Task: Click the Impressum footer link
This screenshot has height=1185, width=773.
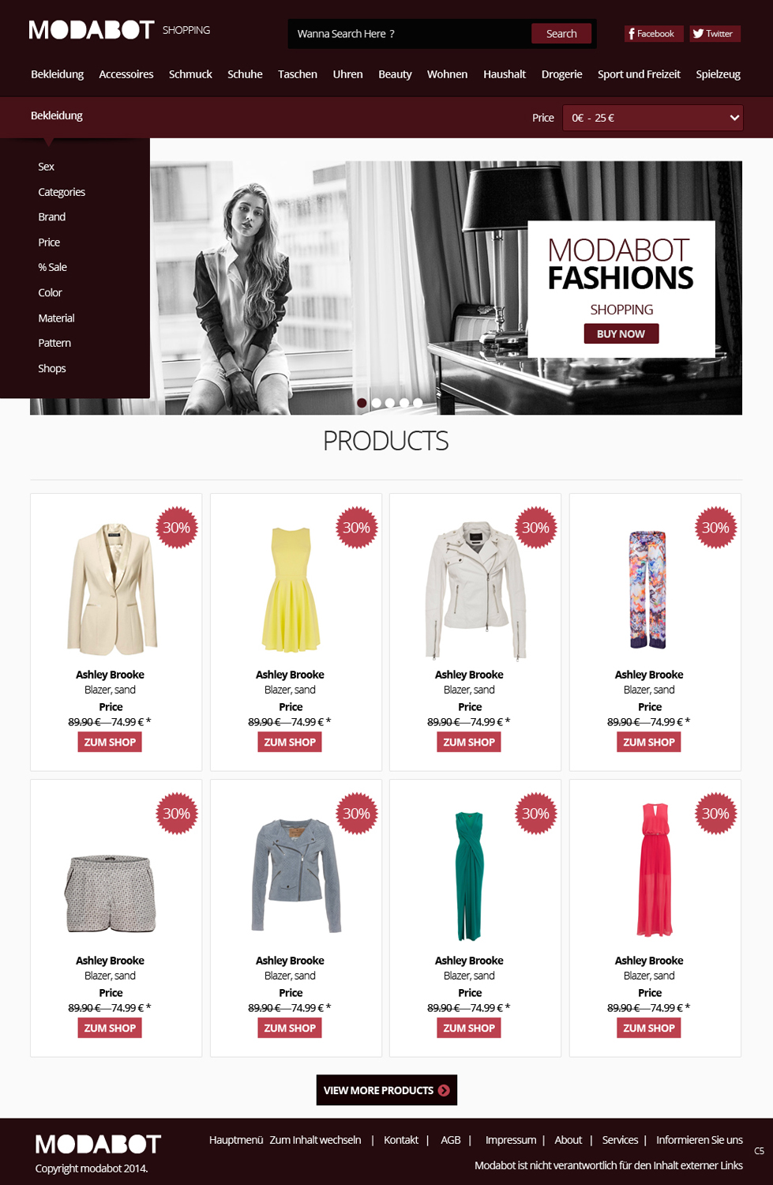Action: pyautogui.click(x=511, y=1140)
